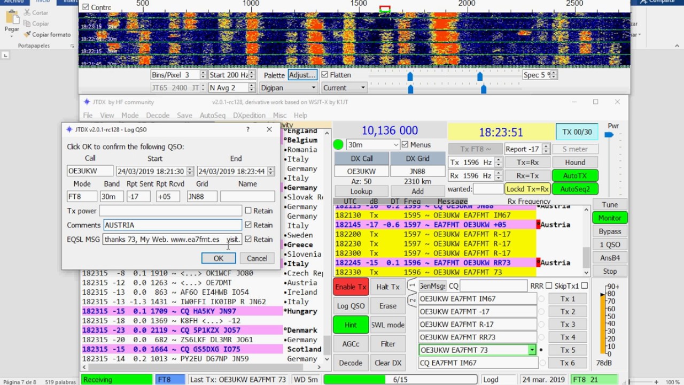
Task: Click the green Monitor button
Action: (x=610, y=218)
